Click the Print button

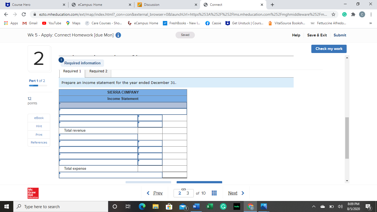point(39,135)
